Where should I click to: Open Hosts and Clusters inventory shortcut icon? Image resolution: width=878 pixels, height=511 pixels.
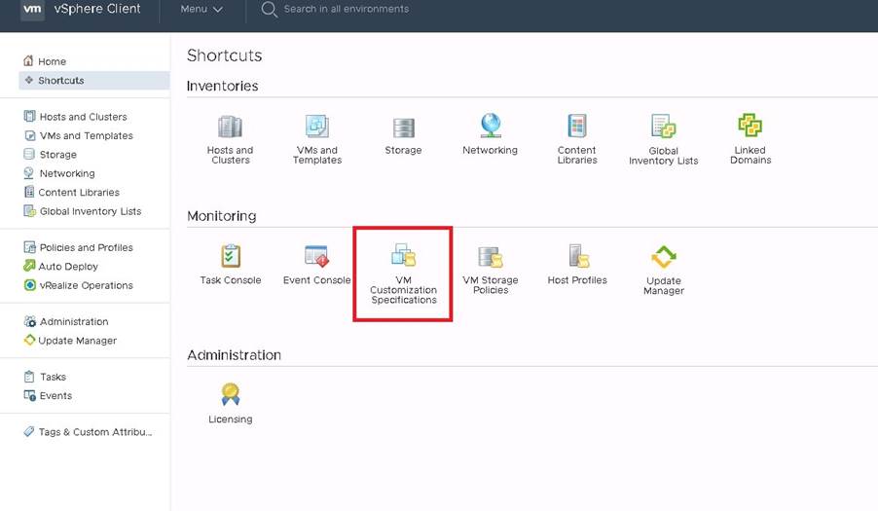coord(230,127)
